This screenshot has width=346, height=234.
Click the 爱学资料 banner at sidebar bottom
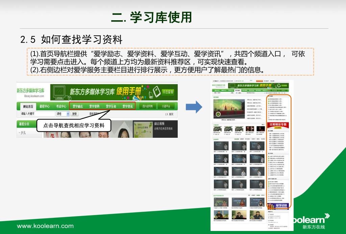pyautogui.click(x=278, y=206)
